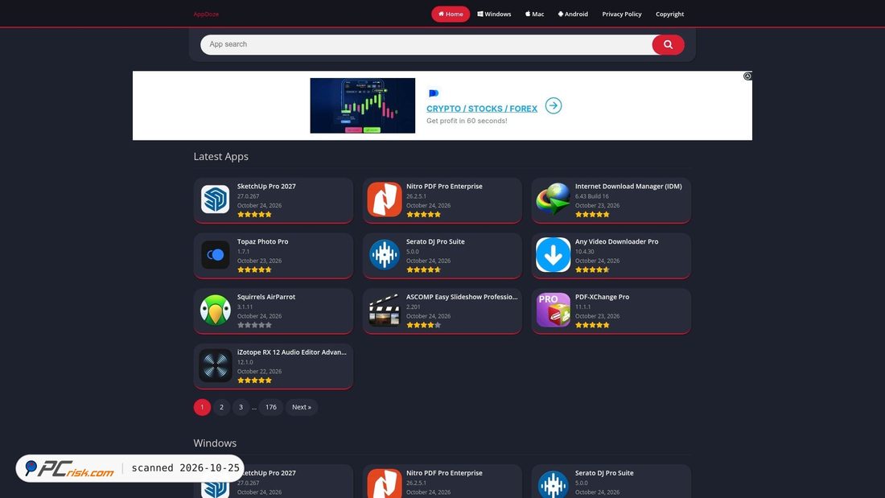Screen dimensions: 885x498
Task: Click the PDF-XChange Pro icon
Action: pos(554,310)
